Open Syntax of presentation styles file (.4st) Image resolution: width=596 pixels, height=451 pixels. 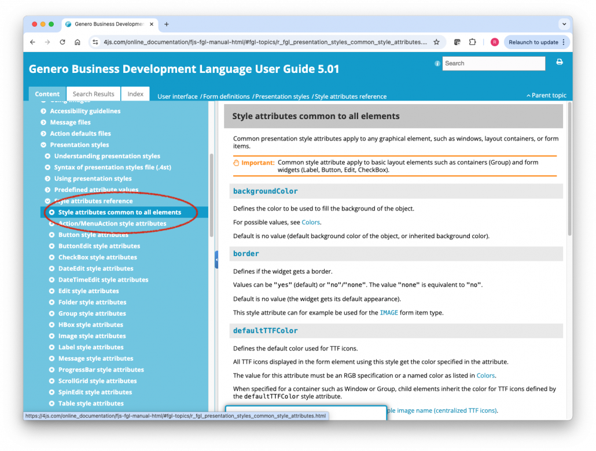tap(112, 167)
